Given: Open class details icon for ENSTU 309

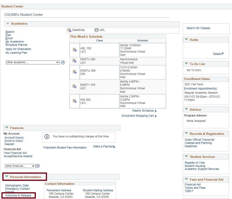Looking at the screenshot, I should coord(74,72).
